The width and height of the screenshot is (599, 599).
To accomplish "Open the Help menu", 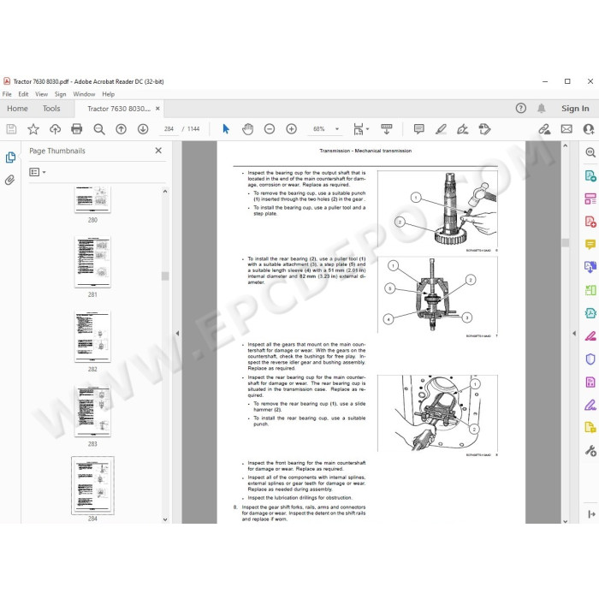I will [x=108, y=94].
